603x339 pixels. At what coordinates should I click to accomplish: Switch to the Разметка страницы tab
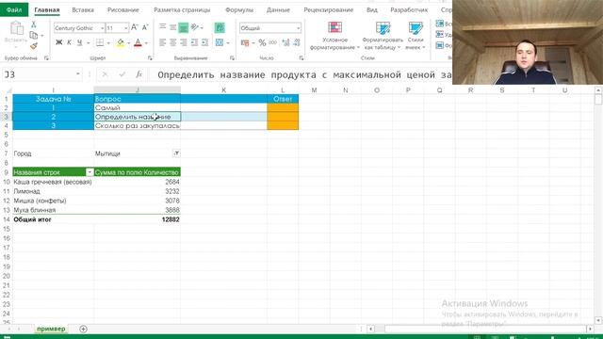182,9
